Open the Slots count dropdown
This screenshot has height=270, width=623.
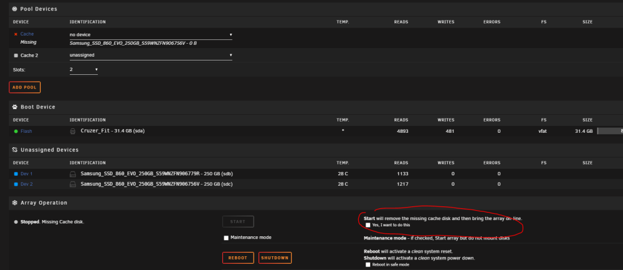(84, 70)
